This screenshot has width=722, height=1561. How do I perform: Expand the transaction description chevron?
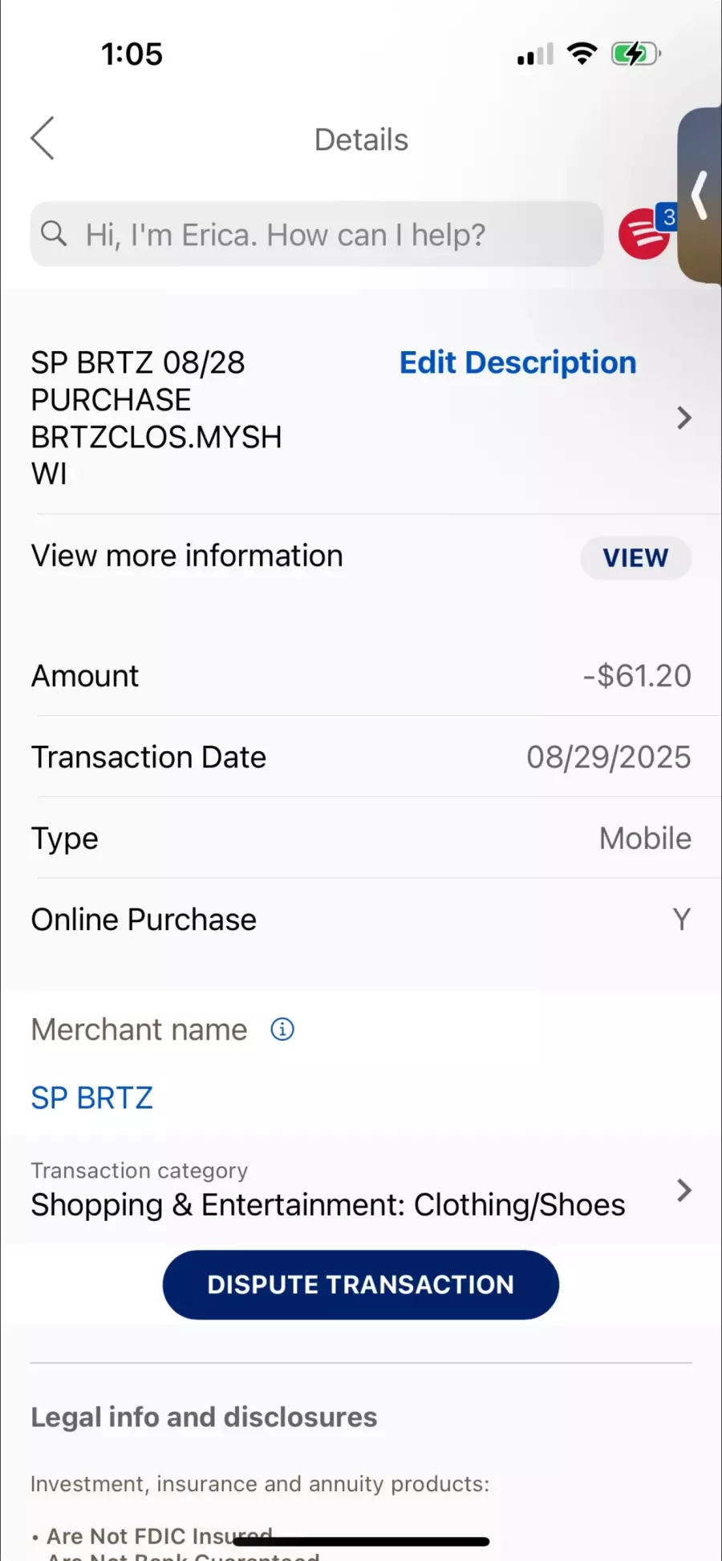(683, 418)
